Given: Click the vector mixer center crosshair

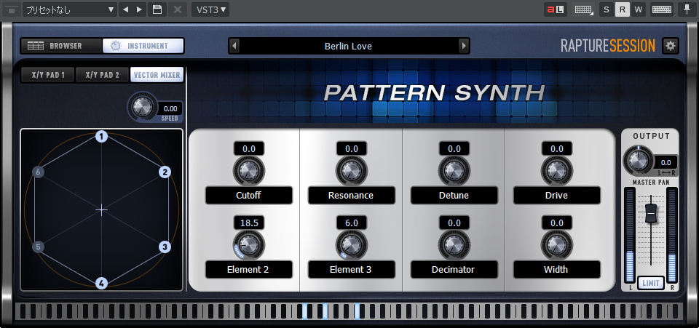Looking at the screenshot, I should [x=102, y=210].
